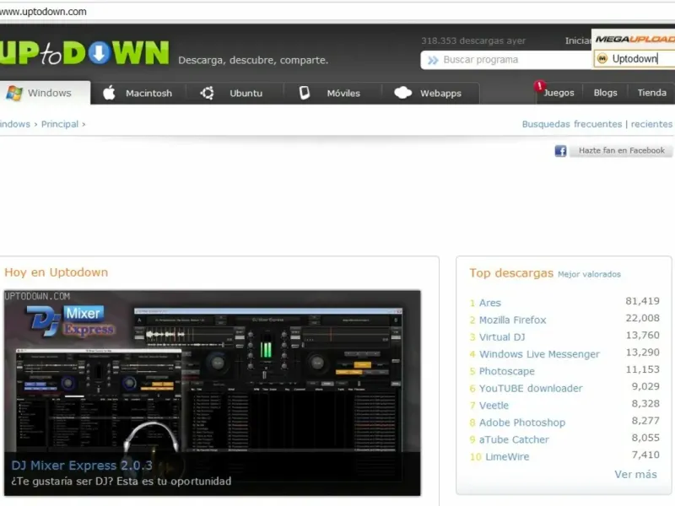This screenshot has height=506, width=675.
Task: Click the Megaupload search box with Uptodown
Action: (x=634, y=59)
